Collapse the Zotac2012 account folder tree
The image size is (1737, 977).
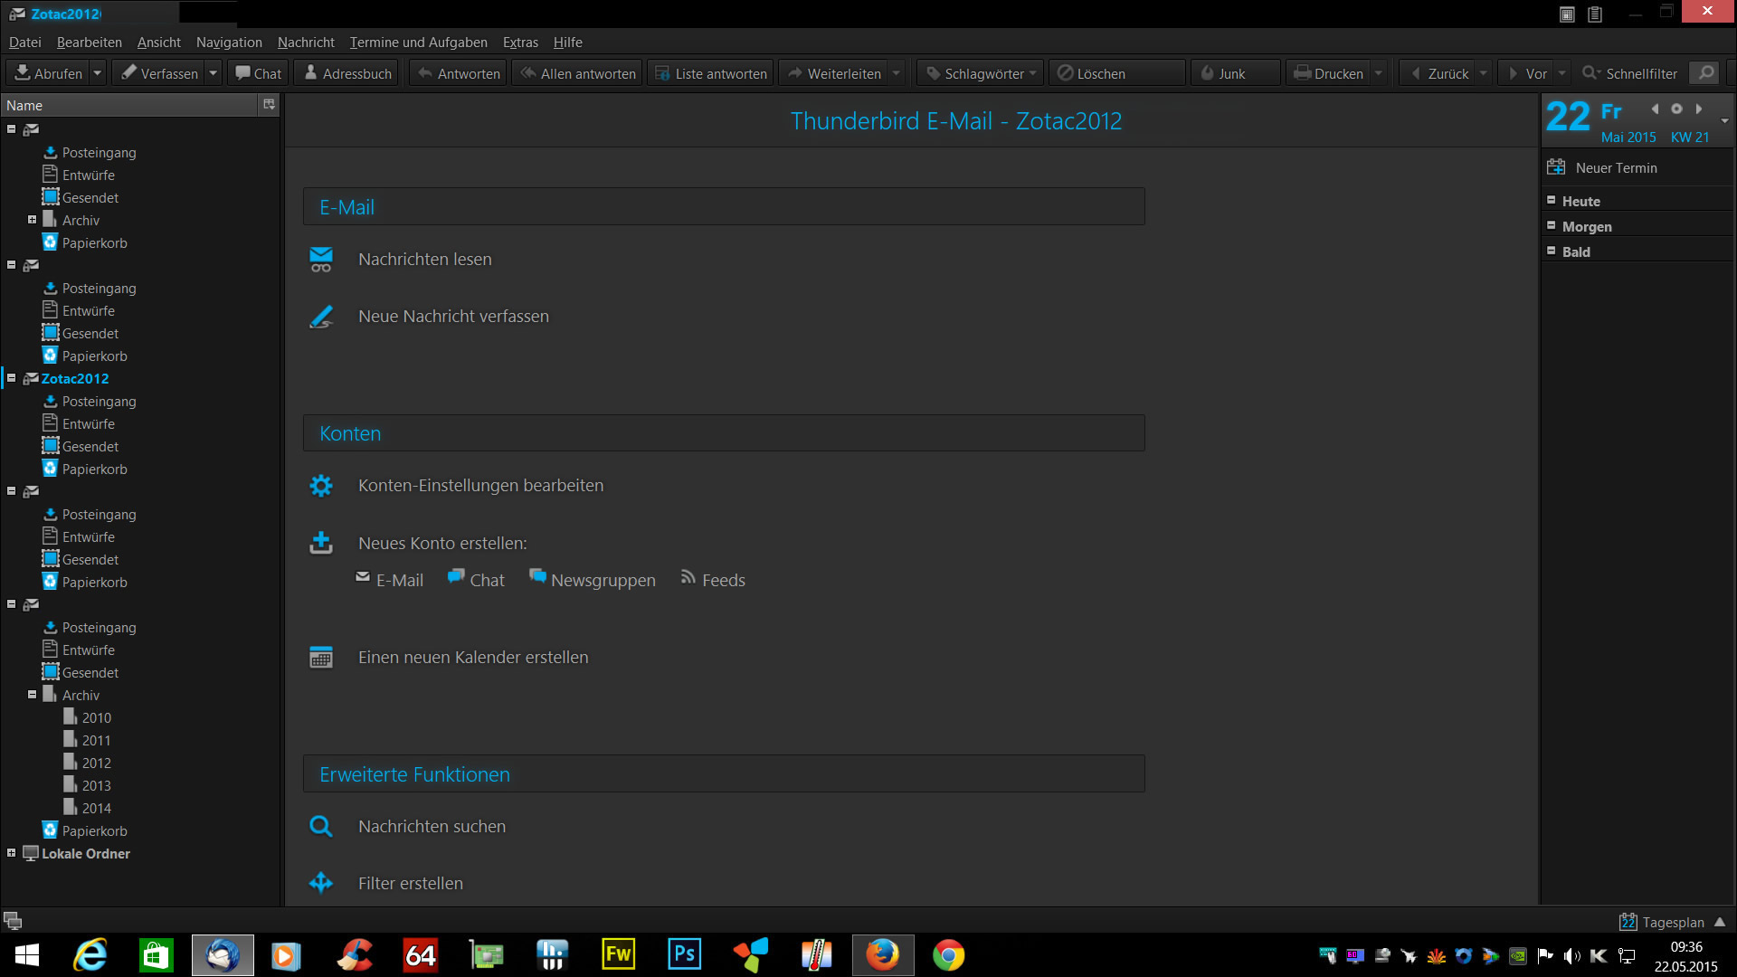(12, 378)
